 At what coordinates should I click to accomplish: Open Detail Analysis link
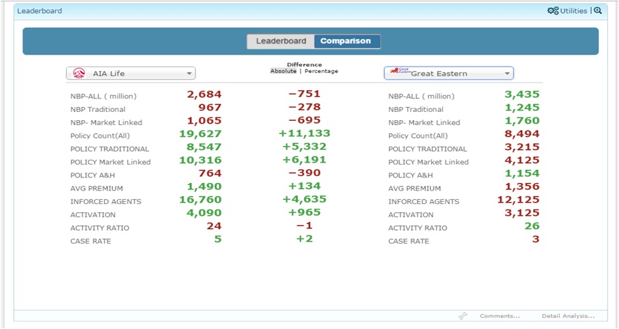pyautogui.click(x=568, y=316)
